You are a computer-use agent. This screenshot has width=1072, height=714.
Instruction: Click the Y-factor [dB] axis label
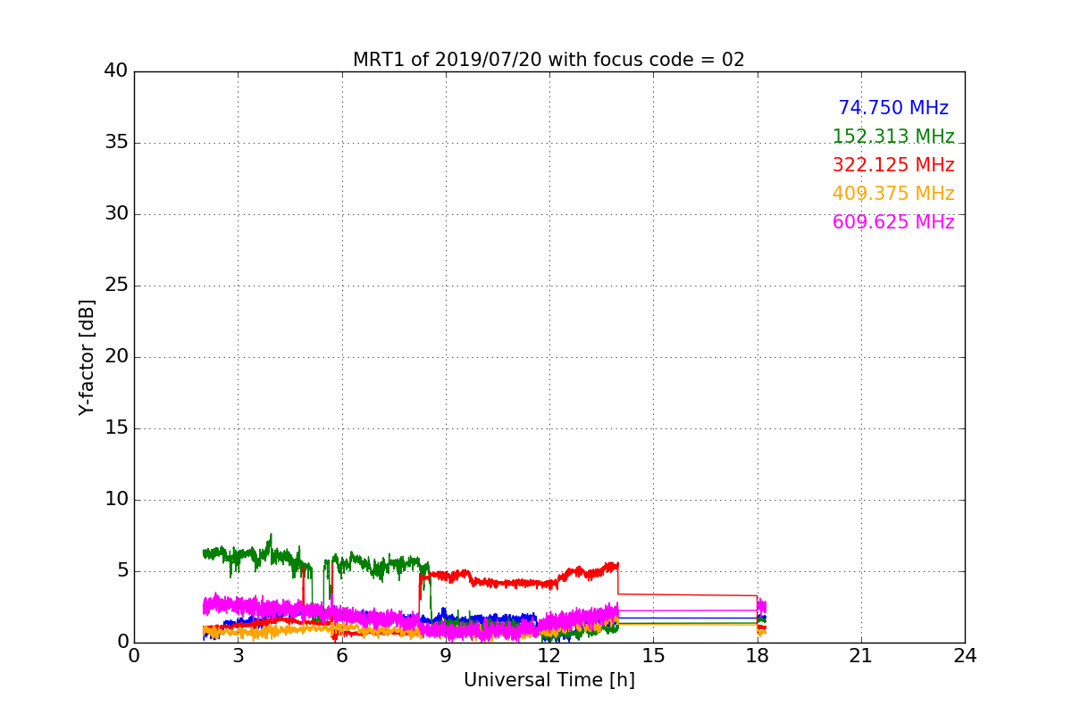pos(87,357)
